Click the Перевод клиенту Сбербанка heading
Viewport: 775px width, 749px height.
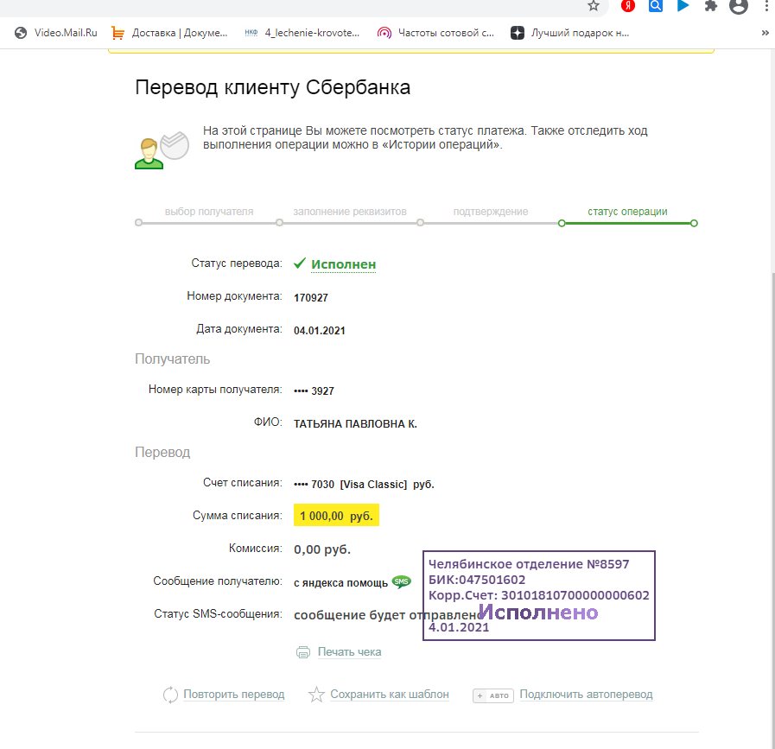(x=272, y=87)
